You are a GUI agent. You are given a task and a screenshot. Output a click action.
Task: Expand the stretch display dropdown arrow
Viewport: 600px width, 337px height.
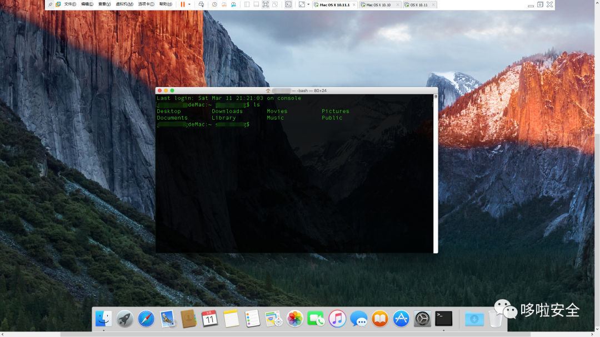click(x=308, y=4)
